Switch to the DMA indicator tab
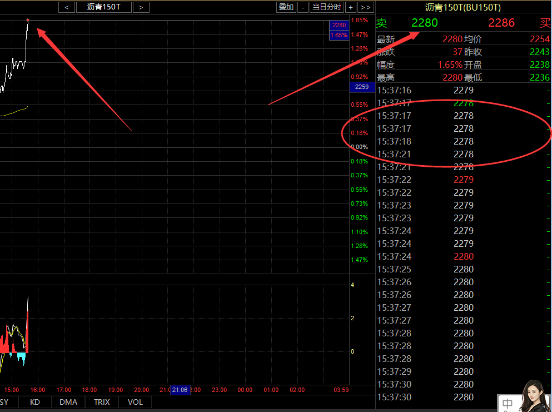The image size is (552, 412). pos(68,402)
